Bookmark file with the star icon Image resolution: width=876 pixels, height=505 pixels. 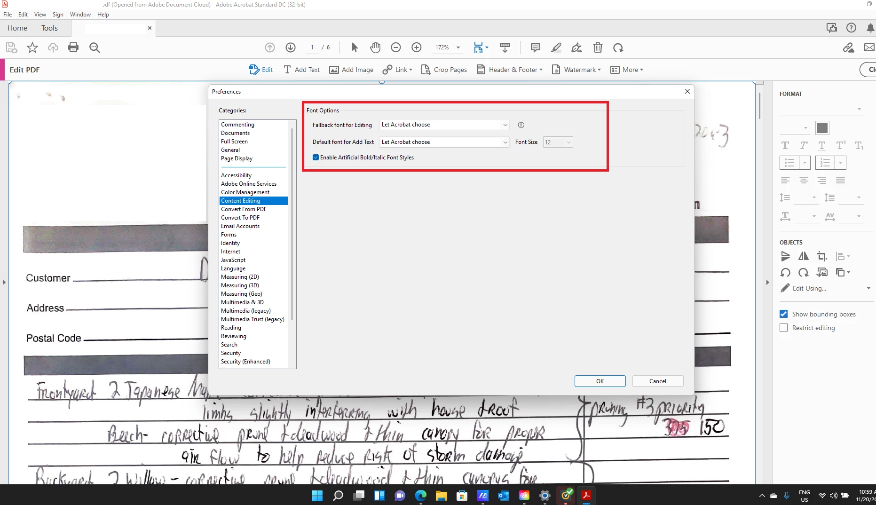coord(32,47)
